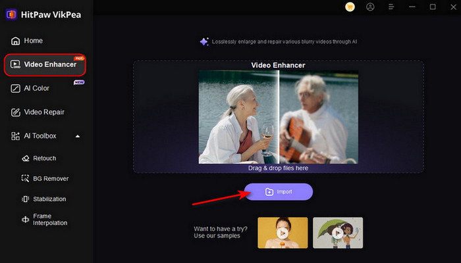
Task: Open the hamburger menu icon
Action: (391, 7)
